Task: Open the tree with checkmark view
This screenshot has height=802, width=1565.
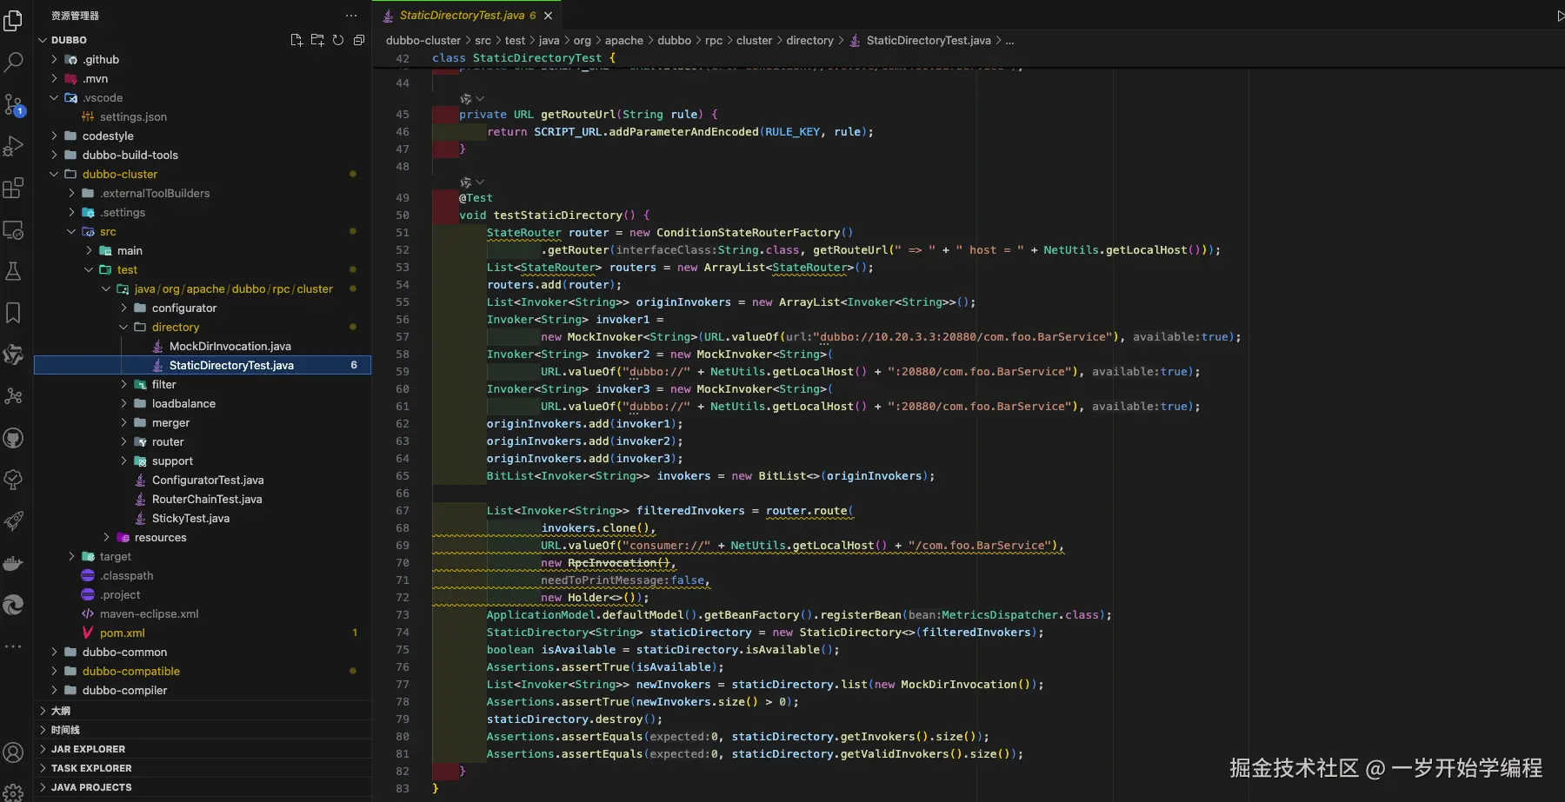Action: (13, 480)
